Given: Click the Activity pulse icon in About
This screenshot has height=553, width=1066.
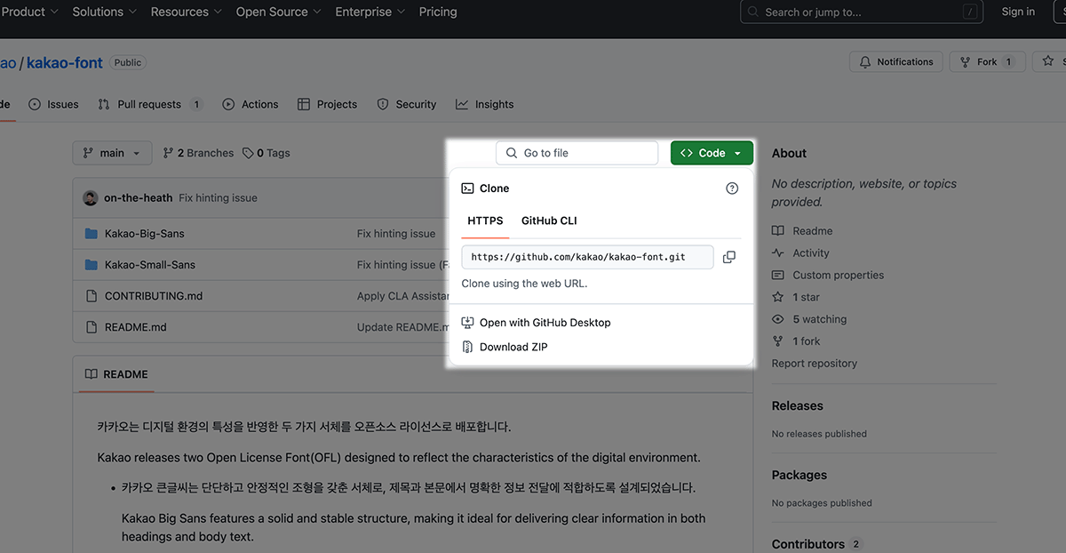Looking at the screenshot, I should (x=778, y=252).
